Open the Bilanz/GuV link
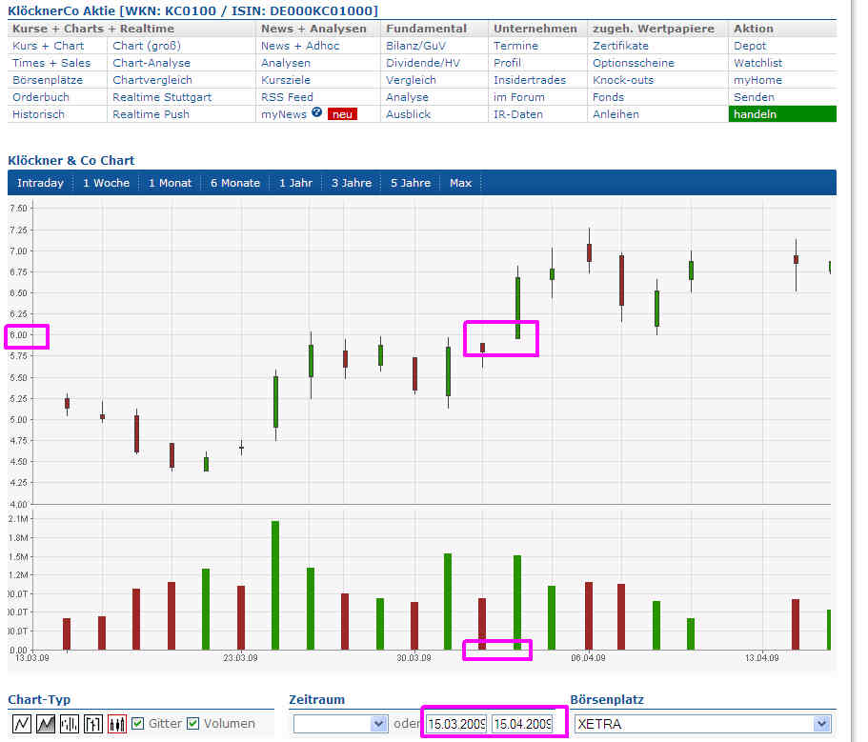This screenshot has width=868, height=742. coord(415,46)
